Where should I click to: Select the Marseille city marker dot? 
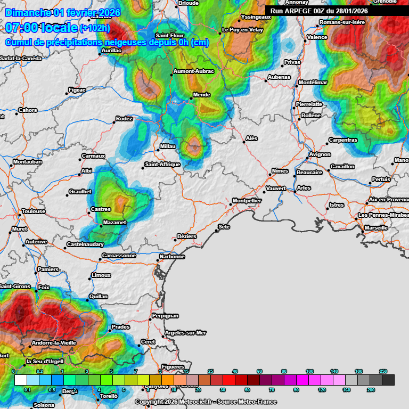click(363, 228)
